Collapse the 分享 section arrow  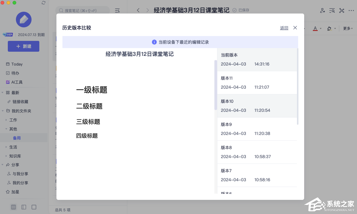click(2, 164)
